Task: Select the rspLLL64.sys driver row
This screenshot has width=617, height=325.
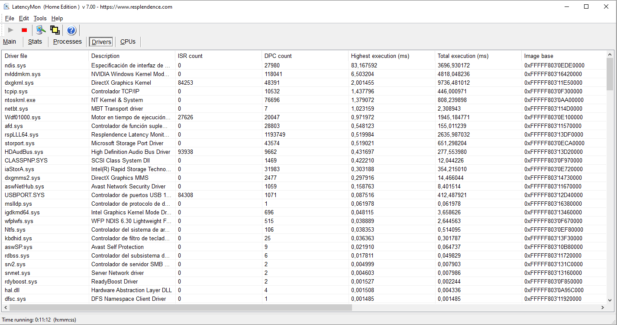Action: (x=304, y=134)
